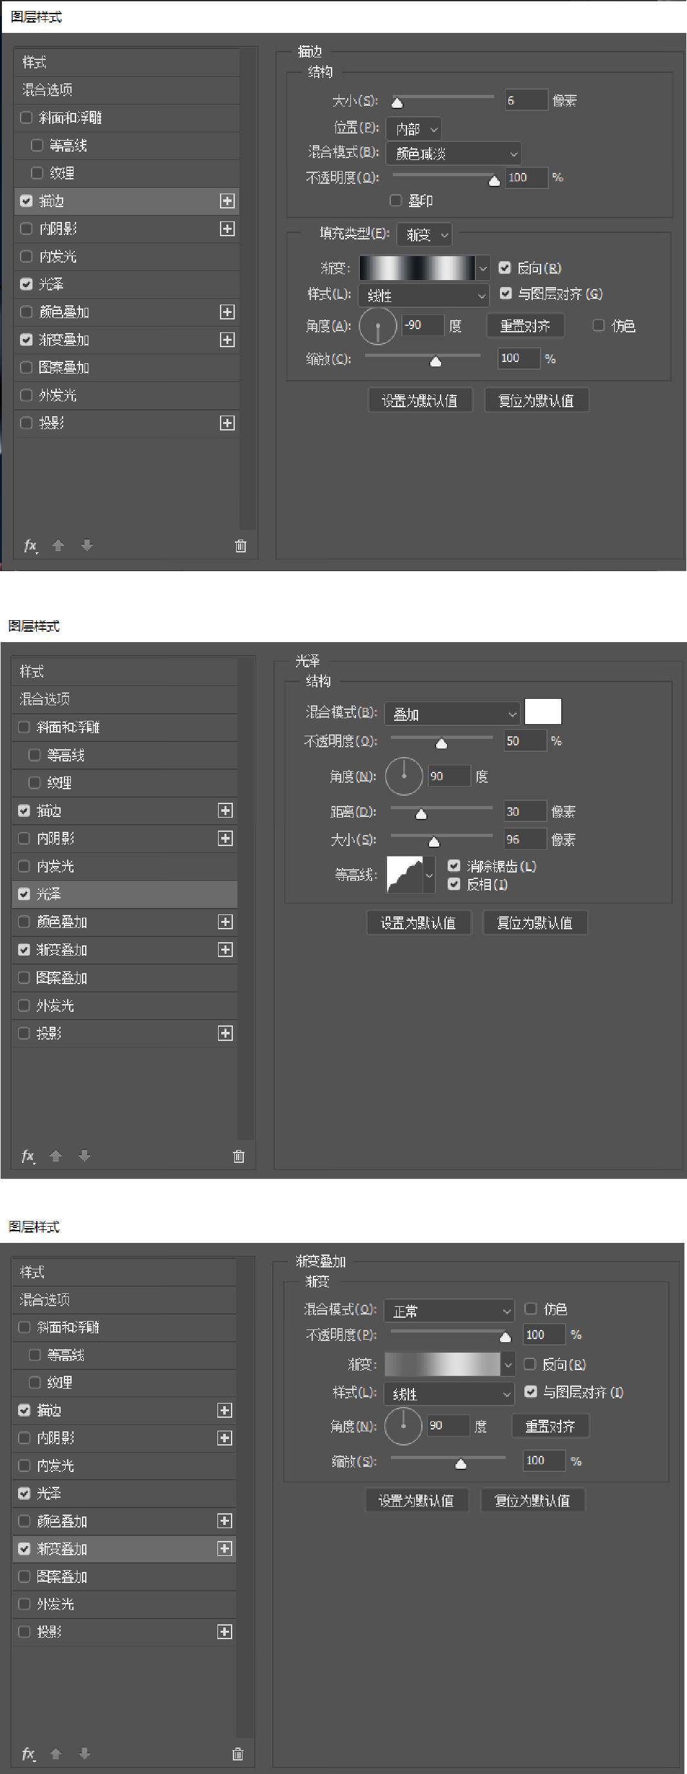Open gradient picker arrow in stroke settings
This screenshot has width=687, height=1774.
(483, 268)
